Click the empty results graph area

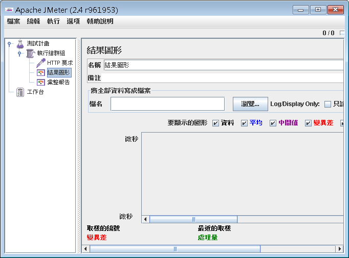click(243, 174)
